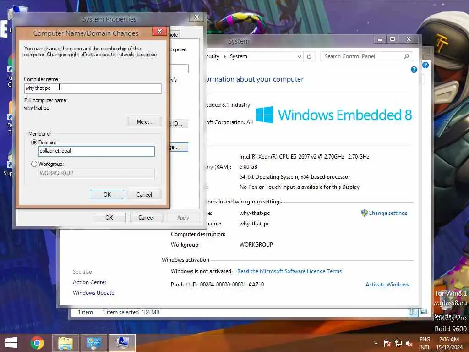469x352 pixels.
Task: Expand the breadcrumb arrow before System
Action: tap(225, 56)
